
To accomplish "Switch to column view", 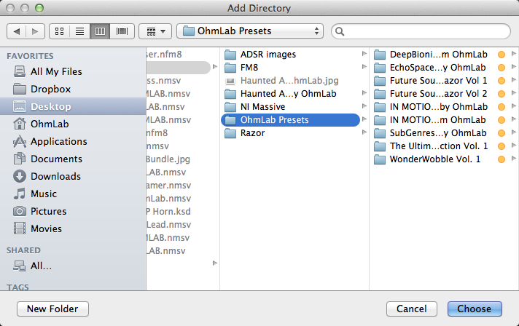I will click(x=100, y=31).
